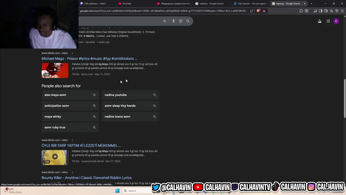The width and height of the screenshot is (346, 195).
Task: Switch to the City Guesser tab
Action: [x=250, y=4]
